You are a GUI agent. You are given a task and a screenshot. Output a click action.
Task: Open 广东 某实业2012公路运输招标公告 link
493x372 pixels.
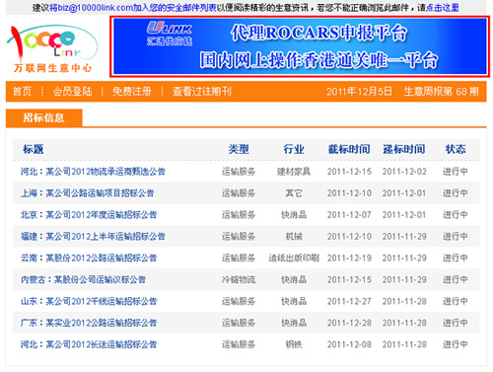pyautogui.click(x=89, y=323)
